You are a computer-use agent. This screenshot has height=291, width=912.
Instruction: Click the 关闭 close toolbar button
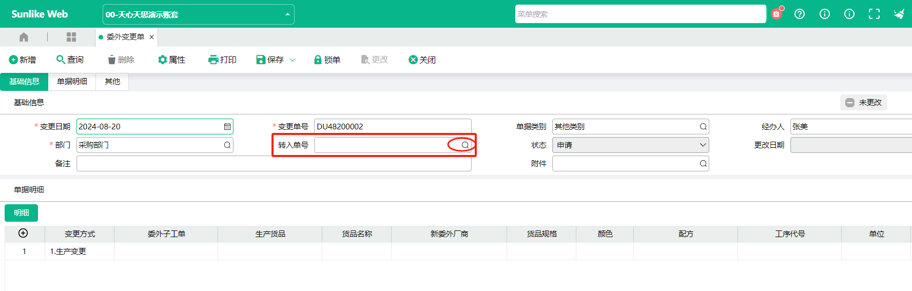pos(422,60)
